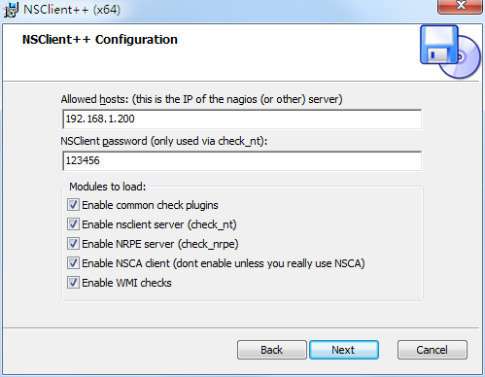Turn off the Enable NSCA client option
485x377 pixels.
click(73, 263)
